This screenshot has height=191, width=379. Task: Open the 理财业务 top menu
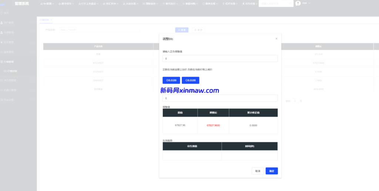[151, 4]
